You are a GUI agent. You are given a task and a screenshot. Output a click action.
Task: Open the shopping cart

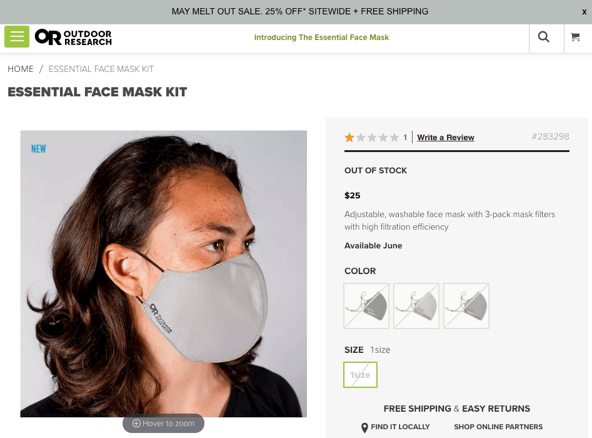(x=575, y=38)
